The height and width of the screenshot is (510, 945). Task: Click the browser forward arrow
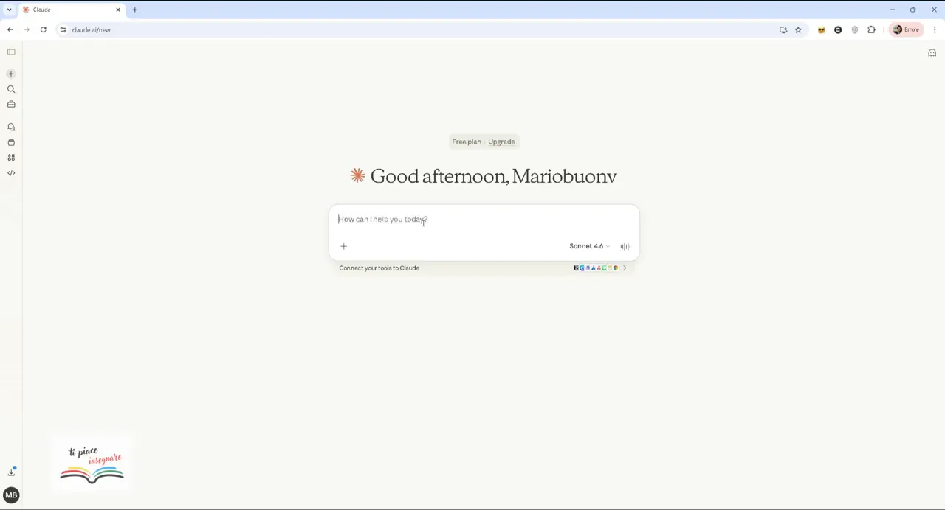tap(27, 30)
